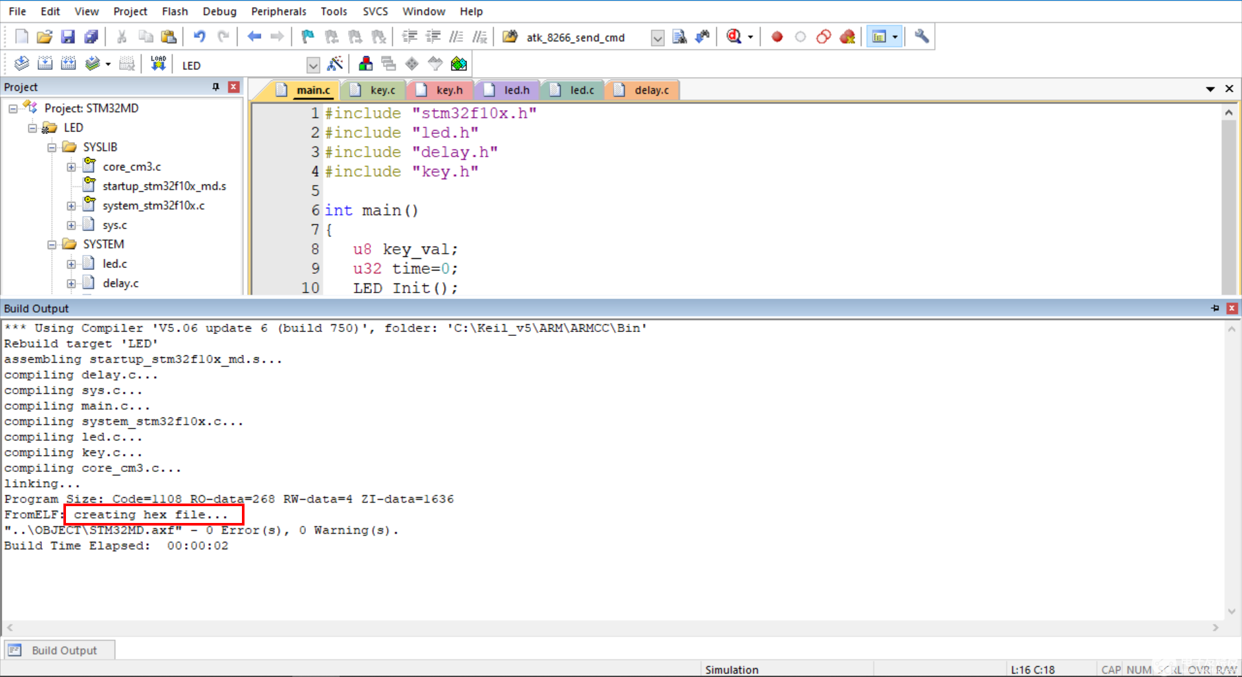Select delay.c in the project tree
The height and width of the screenshot is (677, 1242).
click(x=120, y=283)
